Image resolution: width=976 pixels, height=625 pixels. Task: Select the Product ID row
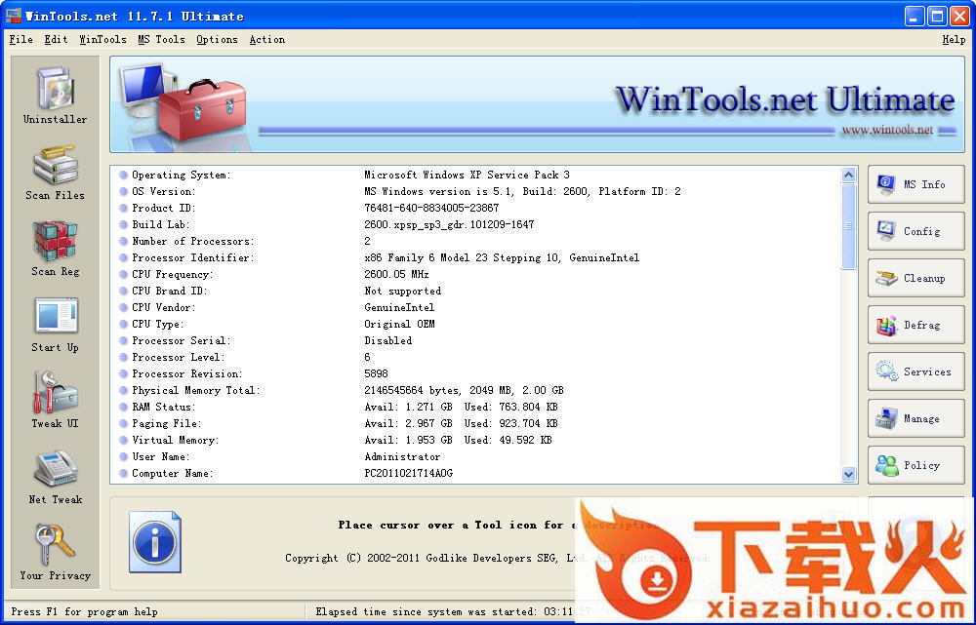[475, 208]
